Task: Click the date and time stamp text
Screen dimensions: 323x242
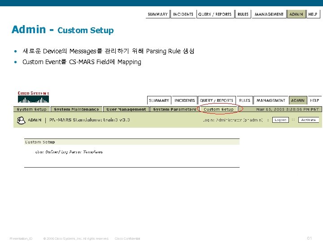Action: 288,109
